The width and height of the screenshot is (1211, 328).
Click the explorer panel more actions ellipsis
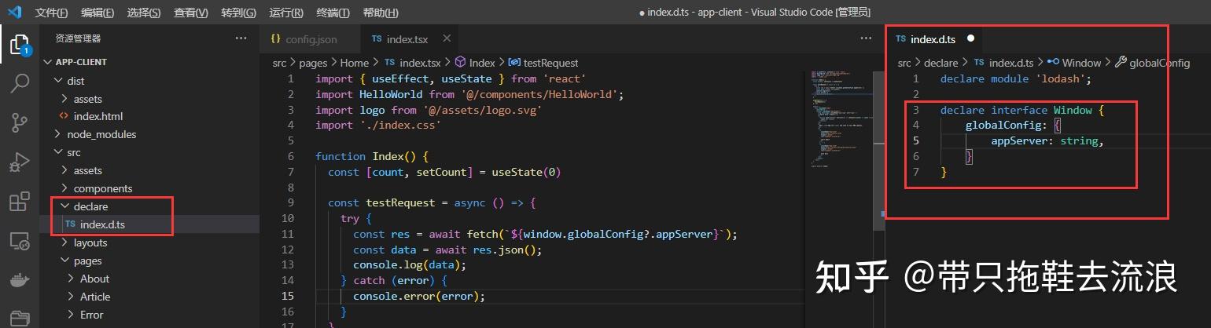241,38
